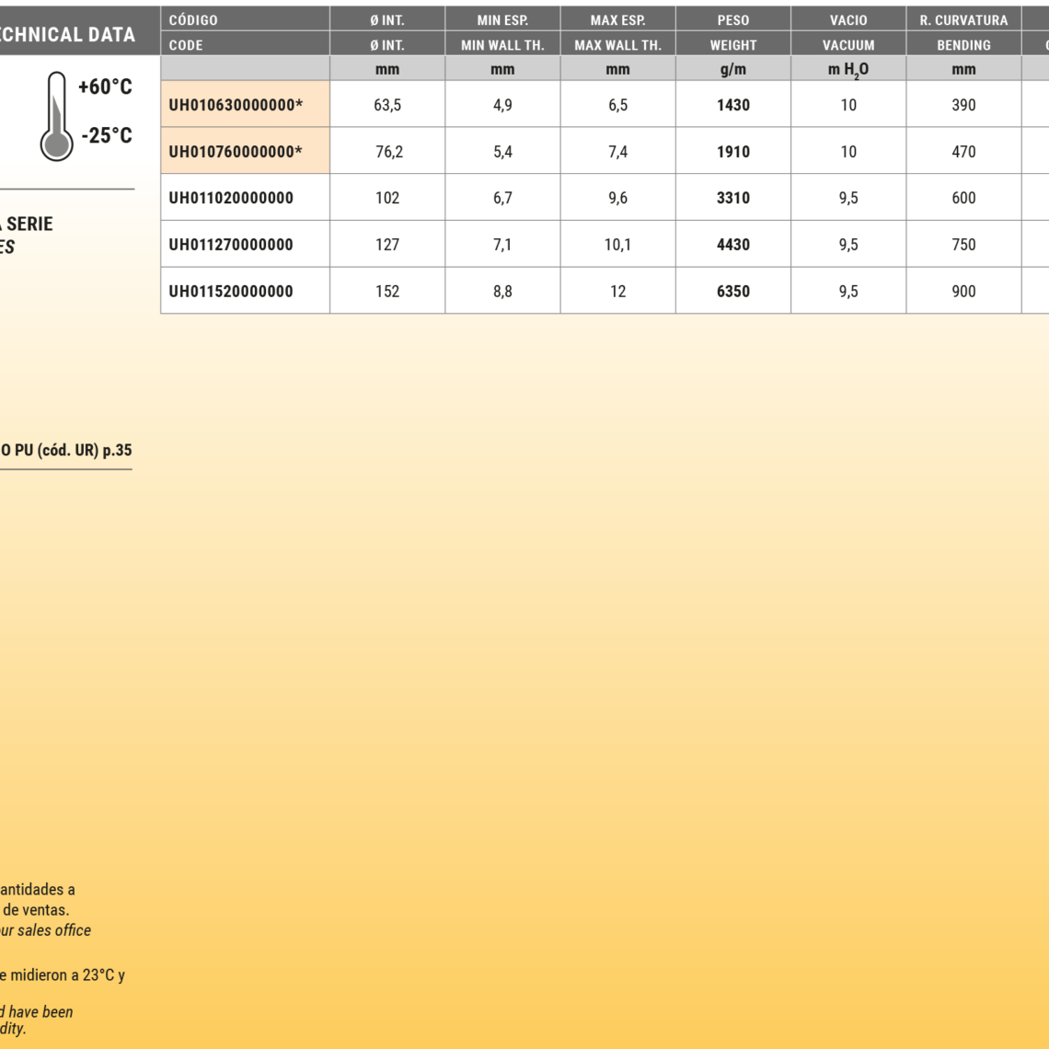Viewport: 1049px width, 1049px height.
Task: Click the thermometer icon
Action: click(57, 116)
